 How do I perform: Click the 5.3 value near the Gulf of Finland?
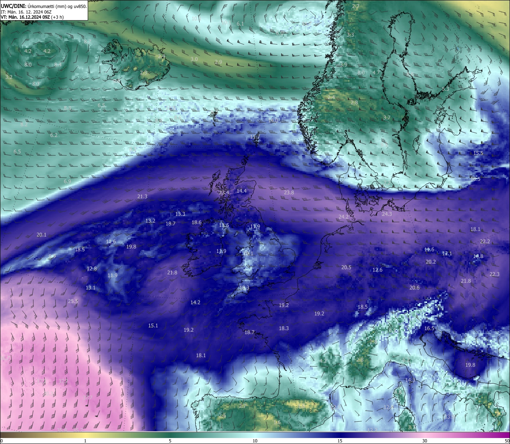tap(445, 89)
